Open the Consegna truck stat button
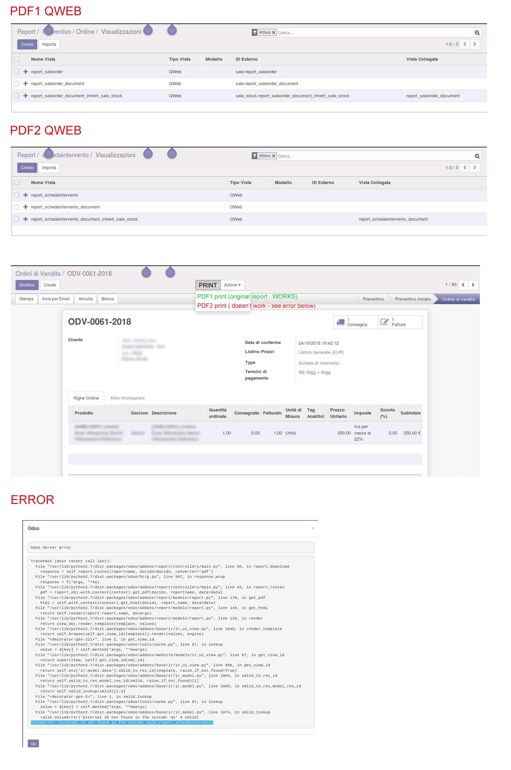511x770 pixels. click(x=356, y=322)
